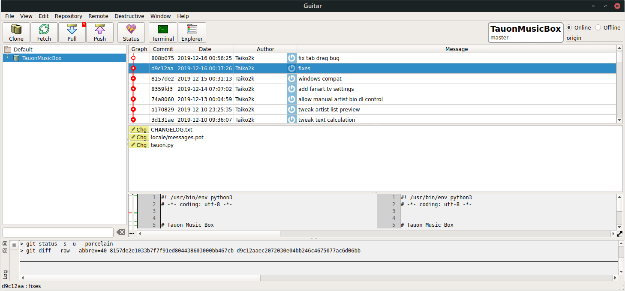Open the Window menu

point(161,16)
